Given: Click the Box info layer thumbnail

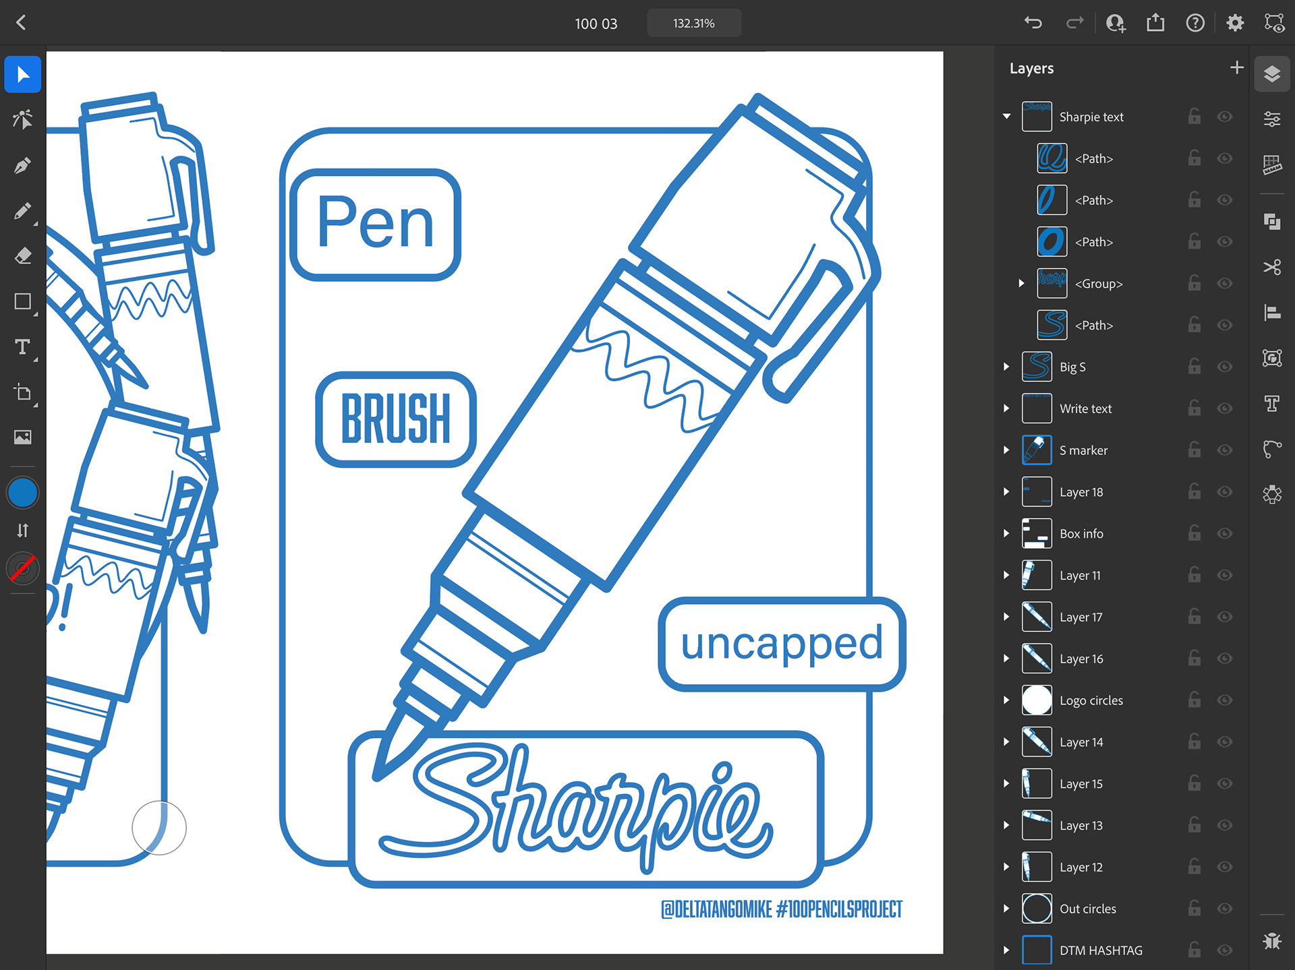Looking at the screenshot, I should tap(1037, 533).
